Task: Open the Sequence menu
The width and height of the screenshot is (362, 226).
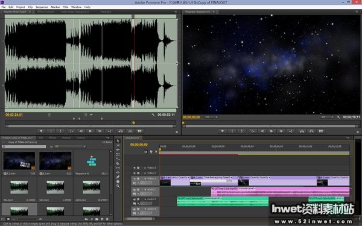Action: point(42,7)
